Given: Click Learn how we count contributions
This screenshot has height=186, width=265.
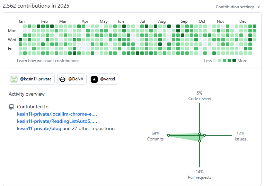Looking at the screenshot, I should [x=48, y=61].
